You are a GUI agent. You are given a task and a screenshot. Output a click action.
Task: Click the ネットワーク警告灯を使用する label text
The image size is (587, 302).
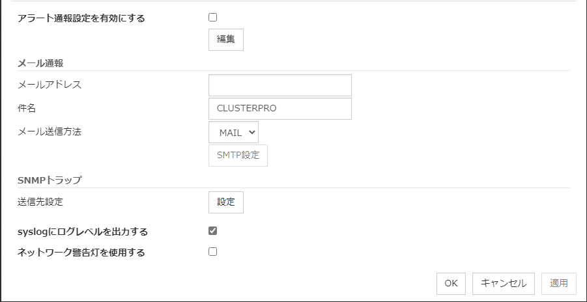81,253
